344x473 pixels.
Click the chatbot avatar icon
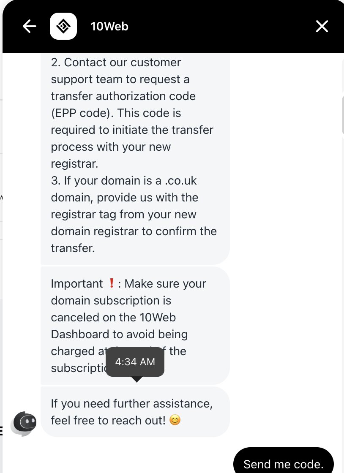(24, 423)
